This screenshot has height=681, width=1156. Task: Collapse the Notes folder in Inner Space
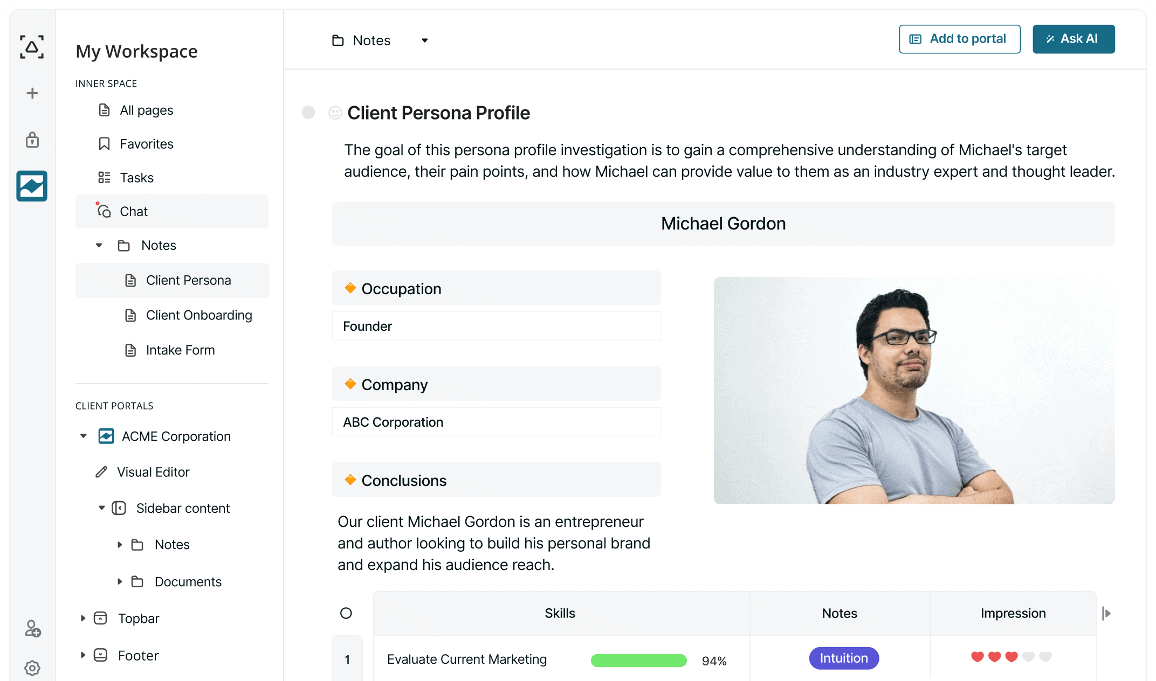coord(99,245)
